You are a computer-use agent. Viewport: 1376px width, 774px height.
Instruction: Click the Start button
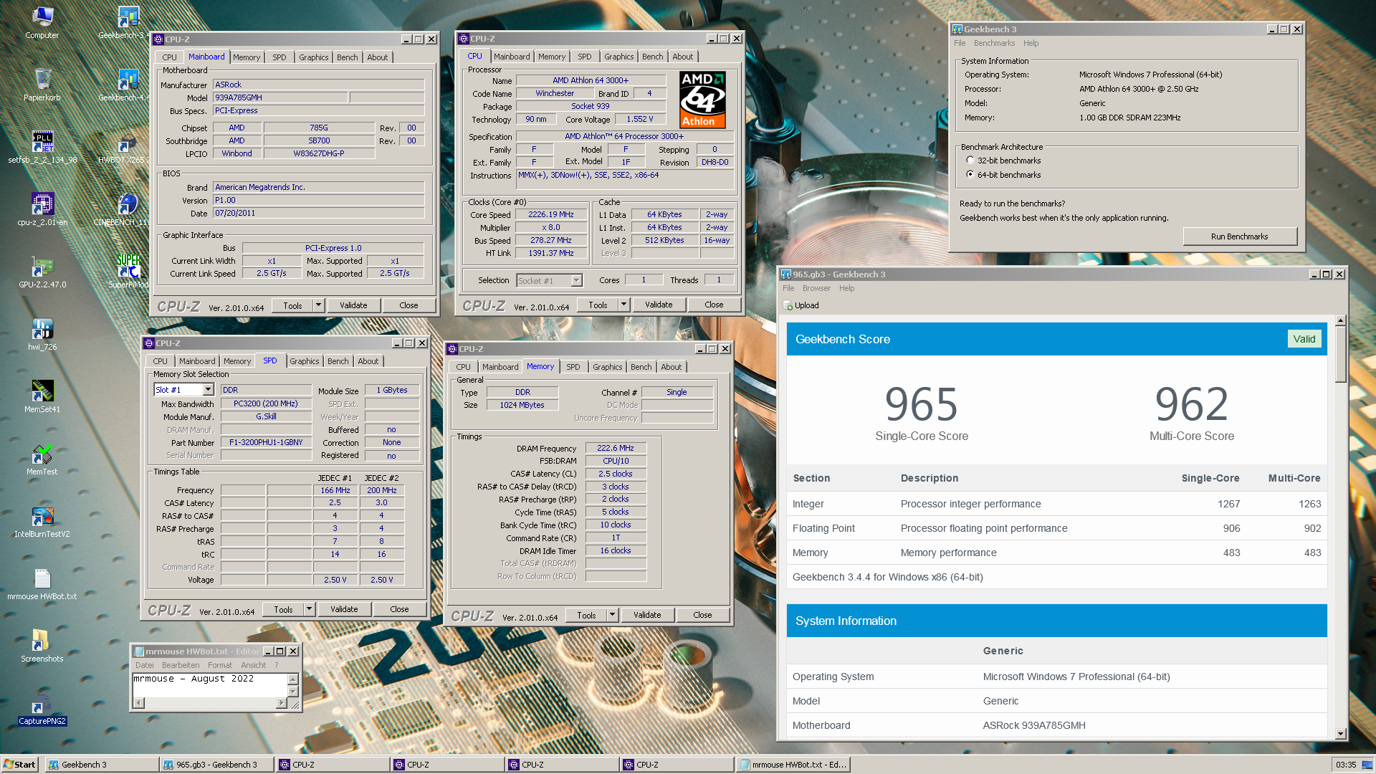click(19, 765)
